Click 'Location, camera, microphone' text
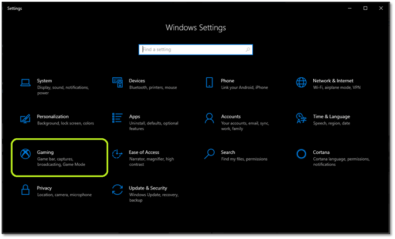 point(64,195)
